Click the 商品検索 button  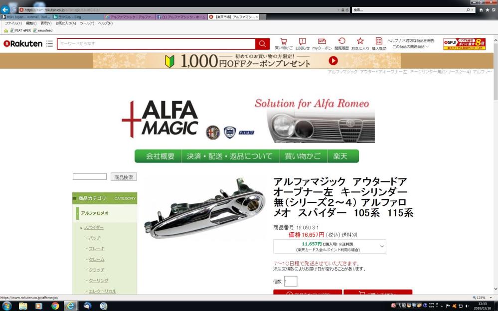point(124,177)
